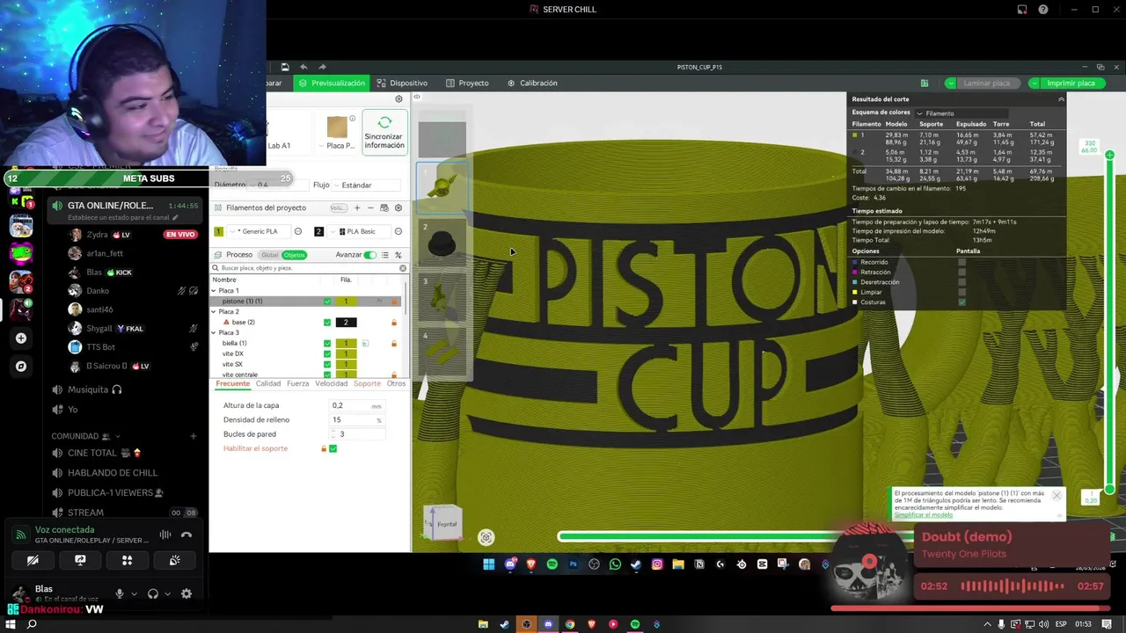Open the Previsualización tab

(x=332, y=83)
